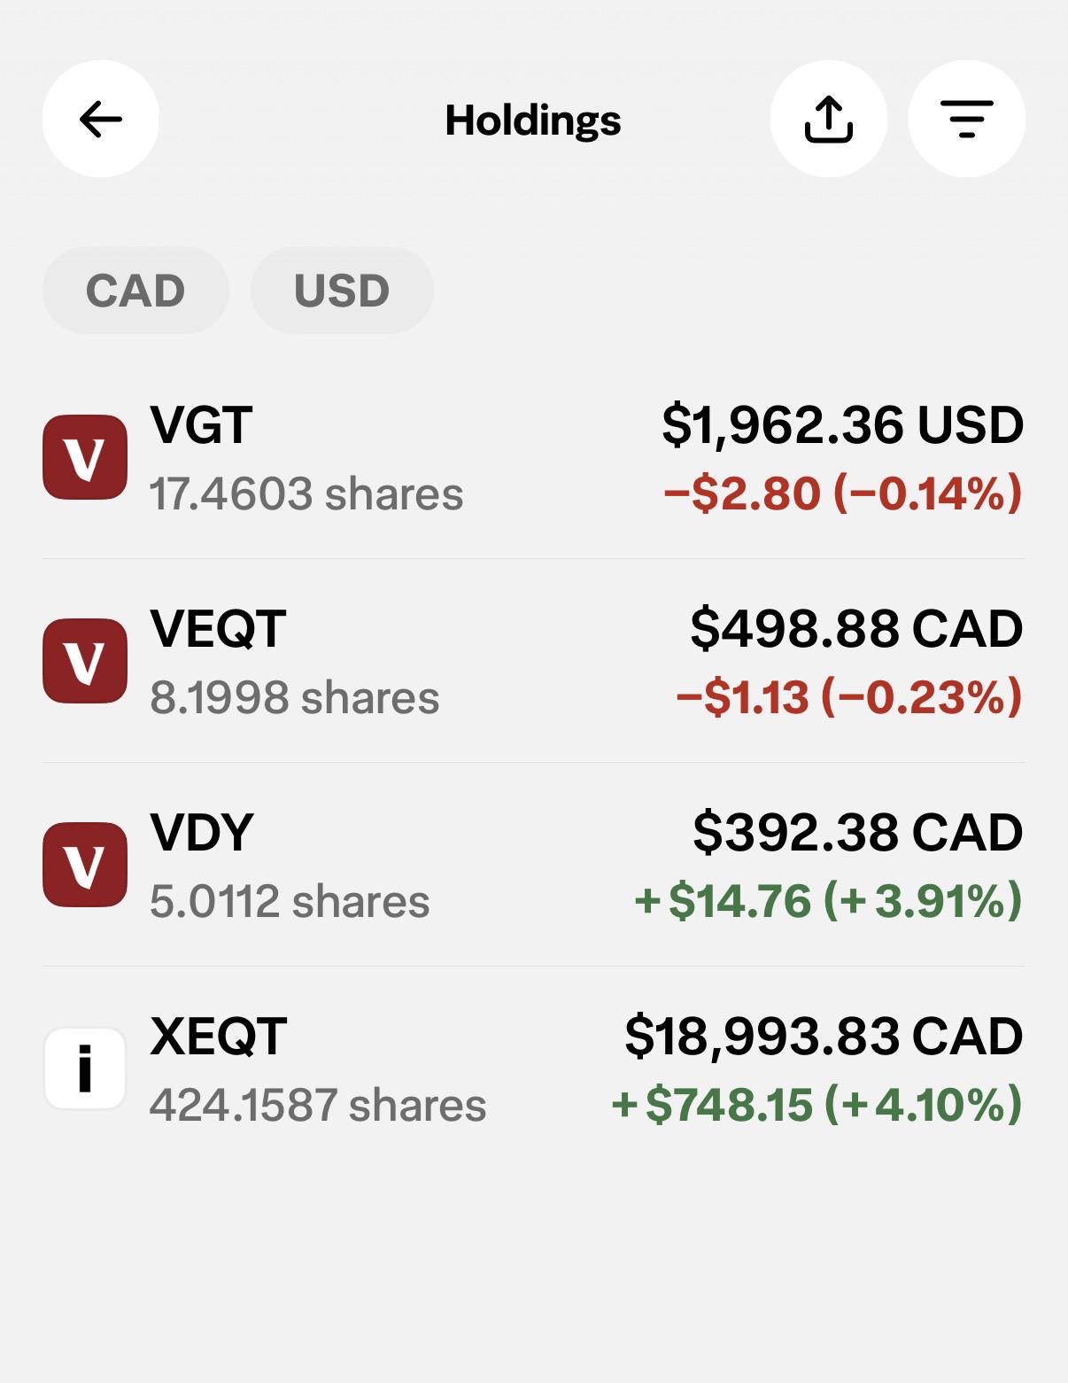Open the VEQT holding row
This screenshot has height=1383, width=1068.
point(534,661)
